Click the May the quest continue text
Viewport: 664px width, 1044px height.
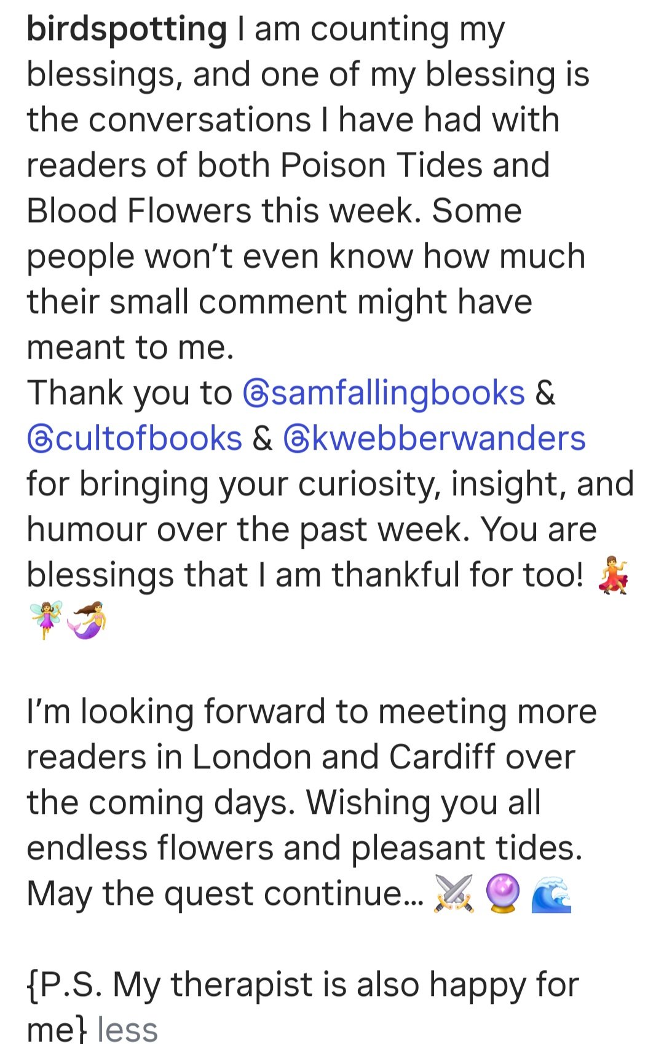tap(226, 894)
